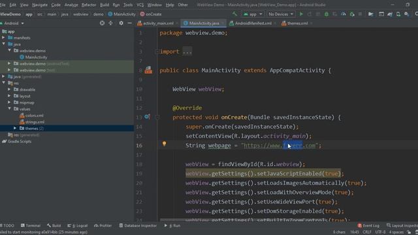This screenshot has height=235, width=418.
Task: Open the Profiler tool window
Action: pyautogui.click(x=103, y=225)
